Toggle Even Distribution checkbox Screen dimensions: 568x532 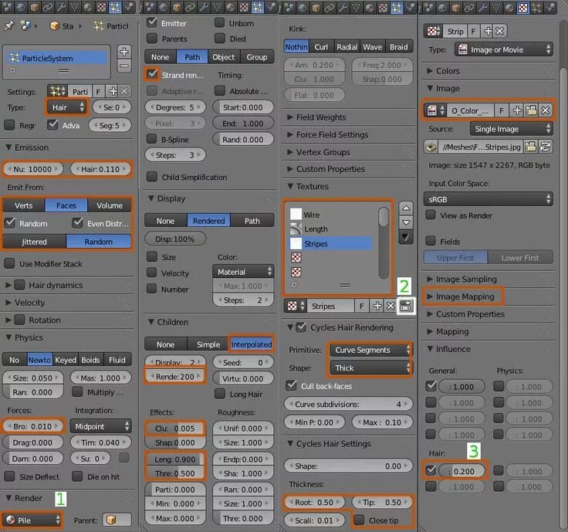[x=77, y=223]
